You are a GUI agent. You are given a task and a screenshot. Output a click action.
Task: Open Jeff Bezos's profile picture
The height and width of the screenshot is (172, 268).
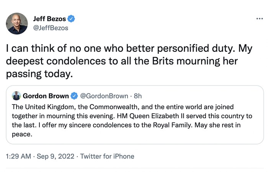pos(17,23)
